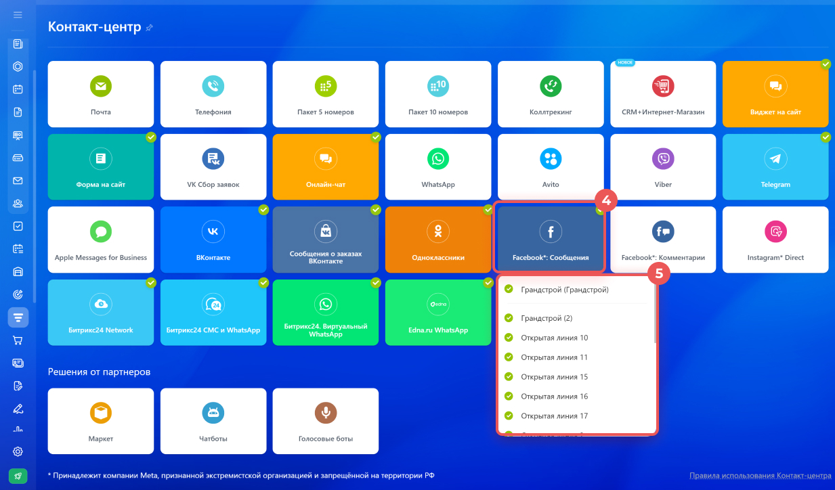Open the Avito channel tile

[551, 167]
